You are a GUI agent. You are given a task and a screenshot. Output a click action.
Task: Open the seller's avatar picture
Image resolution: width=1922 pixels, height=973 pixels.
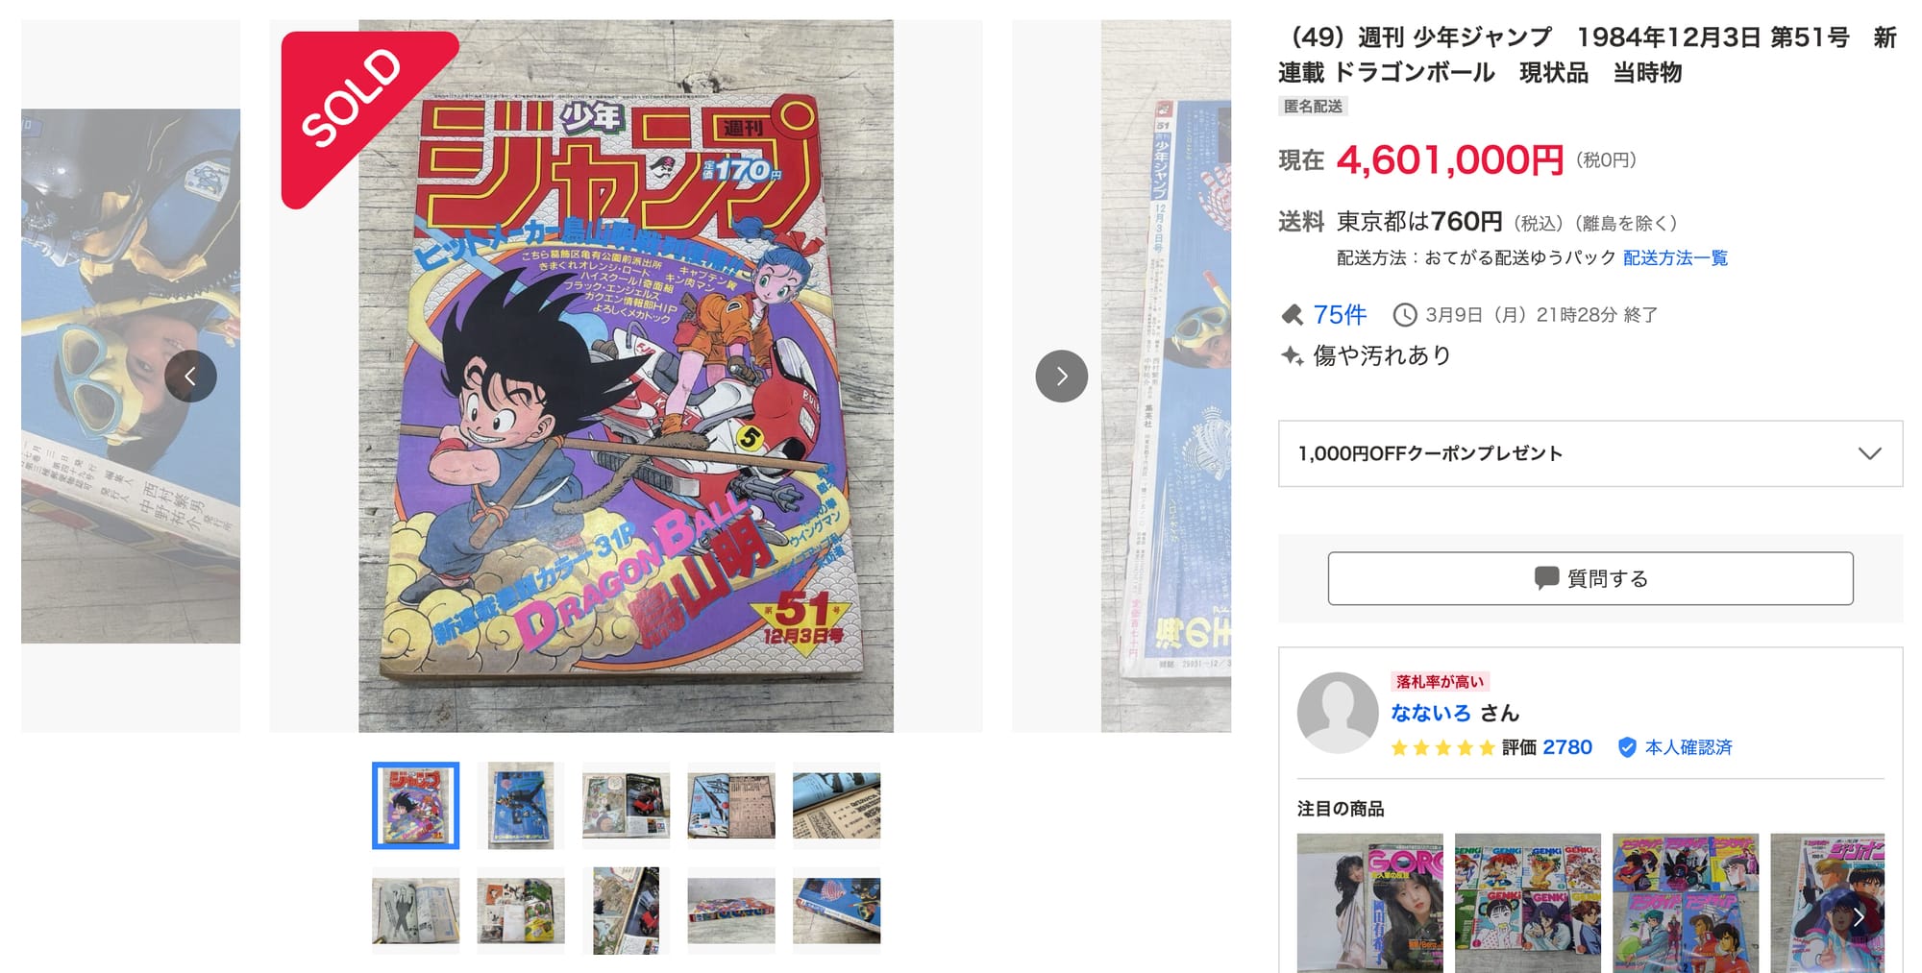coord(1338,713)
